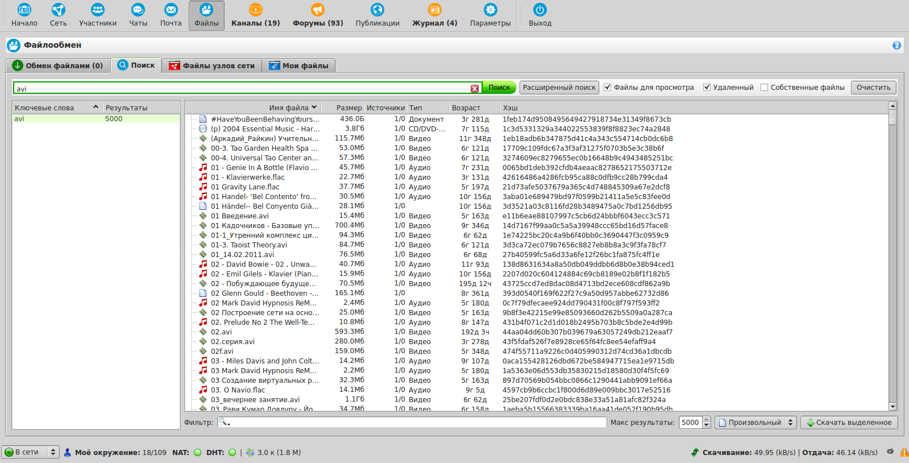Click the Источники column header
The height and width of the screenshot is (463, 909).
tap(385, 108)
